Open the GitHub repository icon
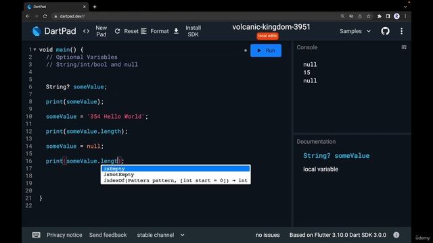 click(x=385, y=31)
